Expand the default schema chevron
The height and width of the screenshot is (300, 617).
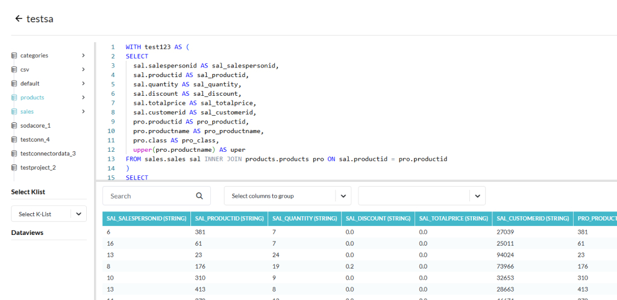[x=83, y=83]
